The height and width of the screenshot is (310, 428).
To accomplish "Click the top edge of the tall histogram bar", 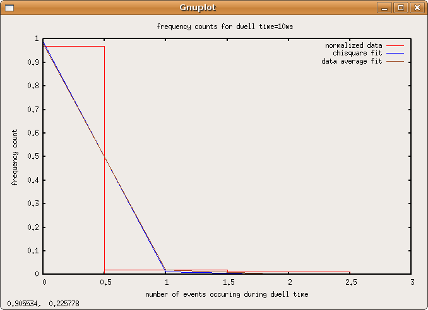I will pos(74,46).
